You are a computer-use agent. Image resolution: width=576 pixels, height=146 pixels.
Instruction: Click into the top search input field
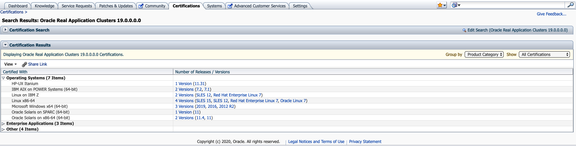[x=513, y=5]
